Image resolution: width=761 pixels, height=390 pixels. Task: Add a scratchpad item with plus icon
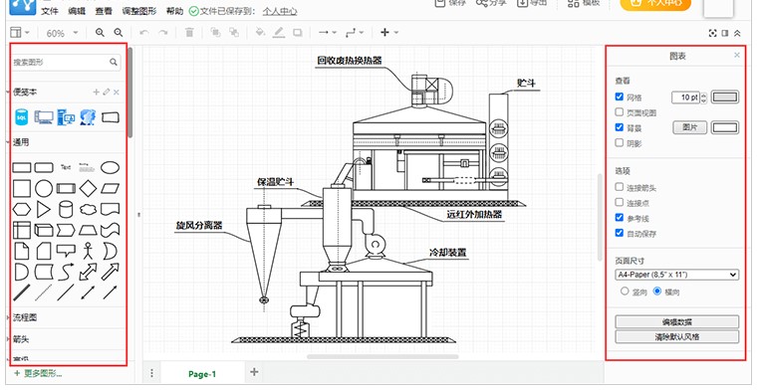96,93
